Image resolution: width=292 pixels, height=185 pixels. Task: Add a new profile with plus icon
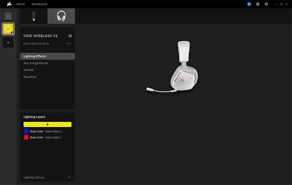point(8,43)
